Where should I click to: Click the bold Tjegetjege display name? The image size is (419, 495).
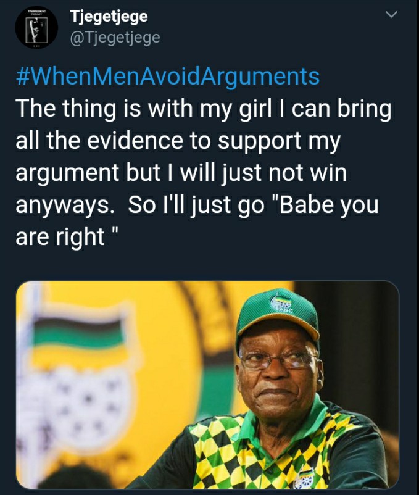109,17
